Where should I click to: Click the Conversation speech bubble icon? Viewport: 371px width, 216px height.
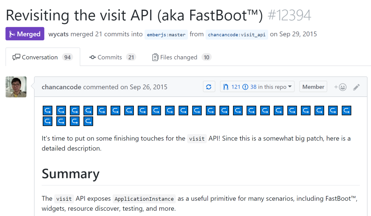pyautogui.click(x=16, y=57)
